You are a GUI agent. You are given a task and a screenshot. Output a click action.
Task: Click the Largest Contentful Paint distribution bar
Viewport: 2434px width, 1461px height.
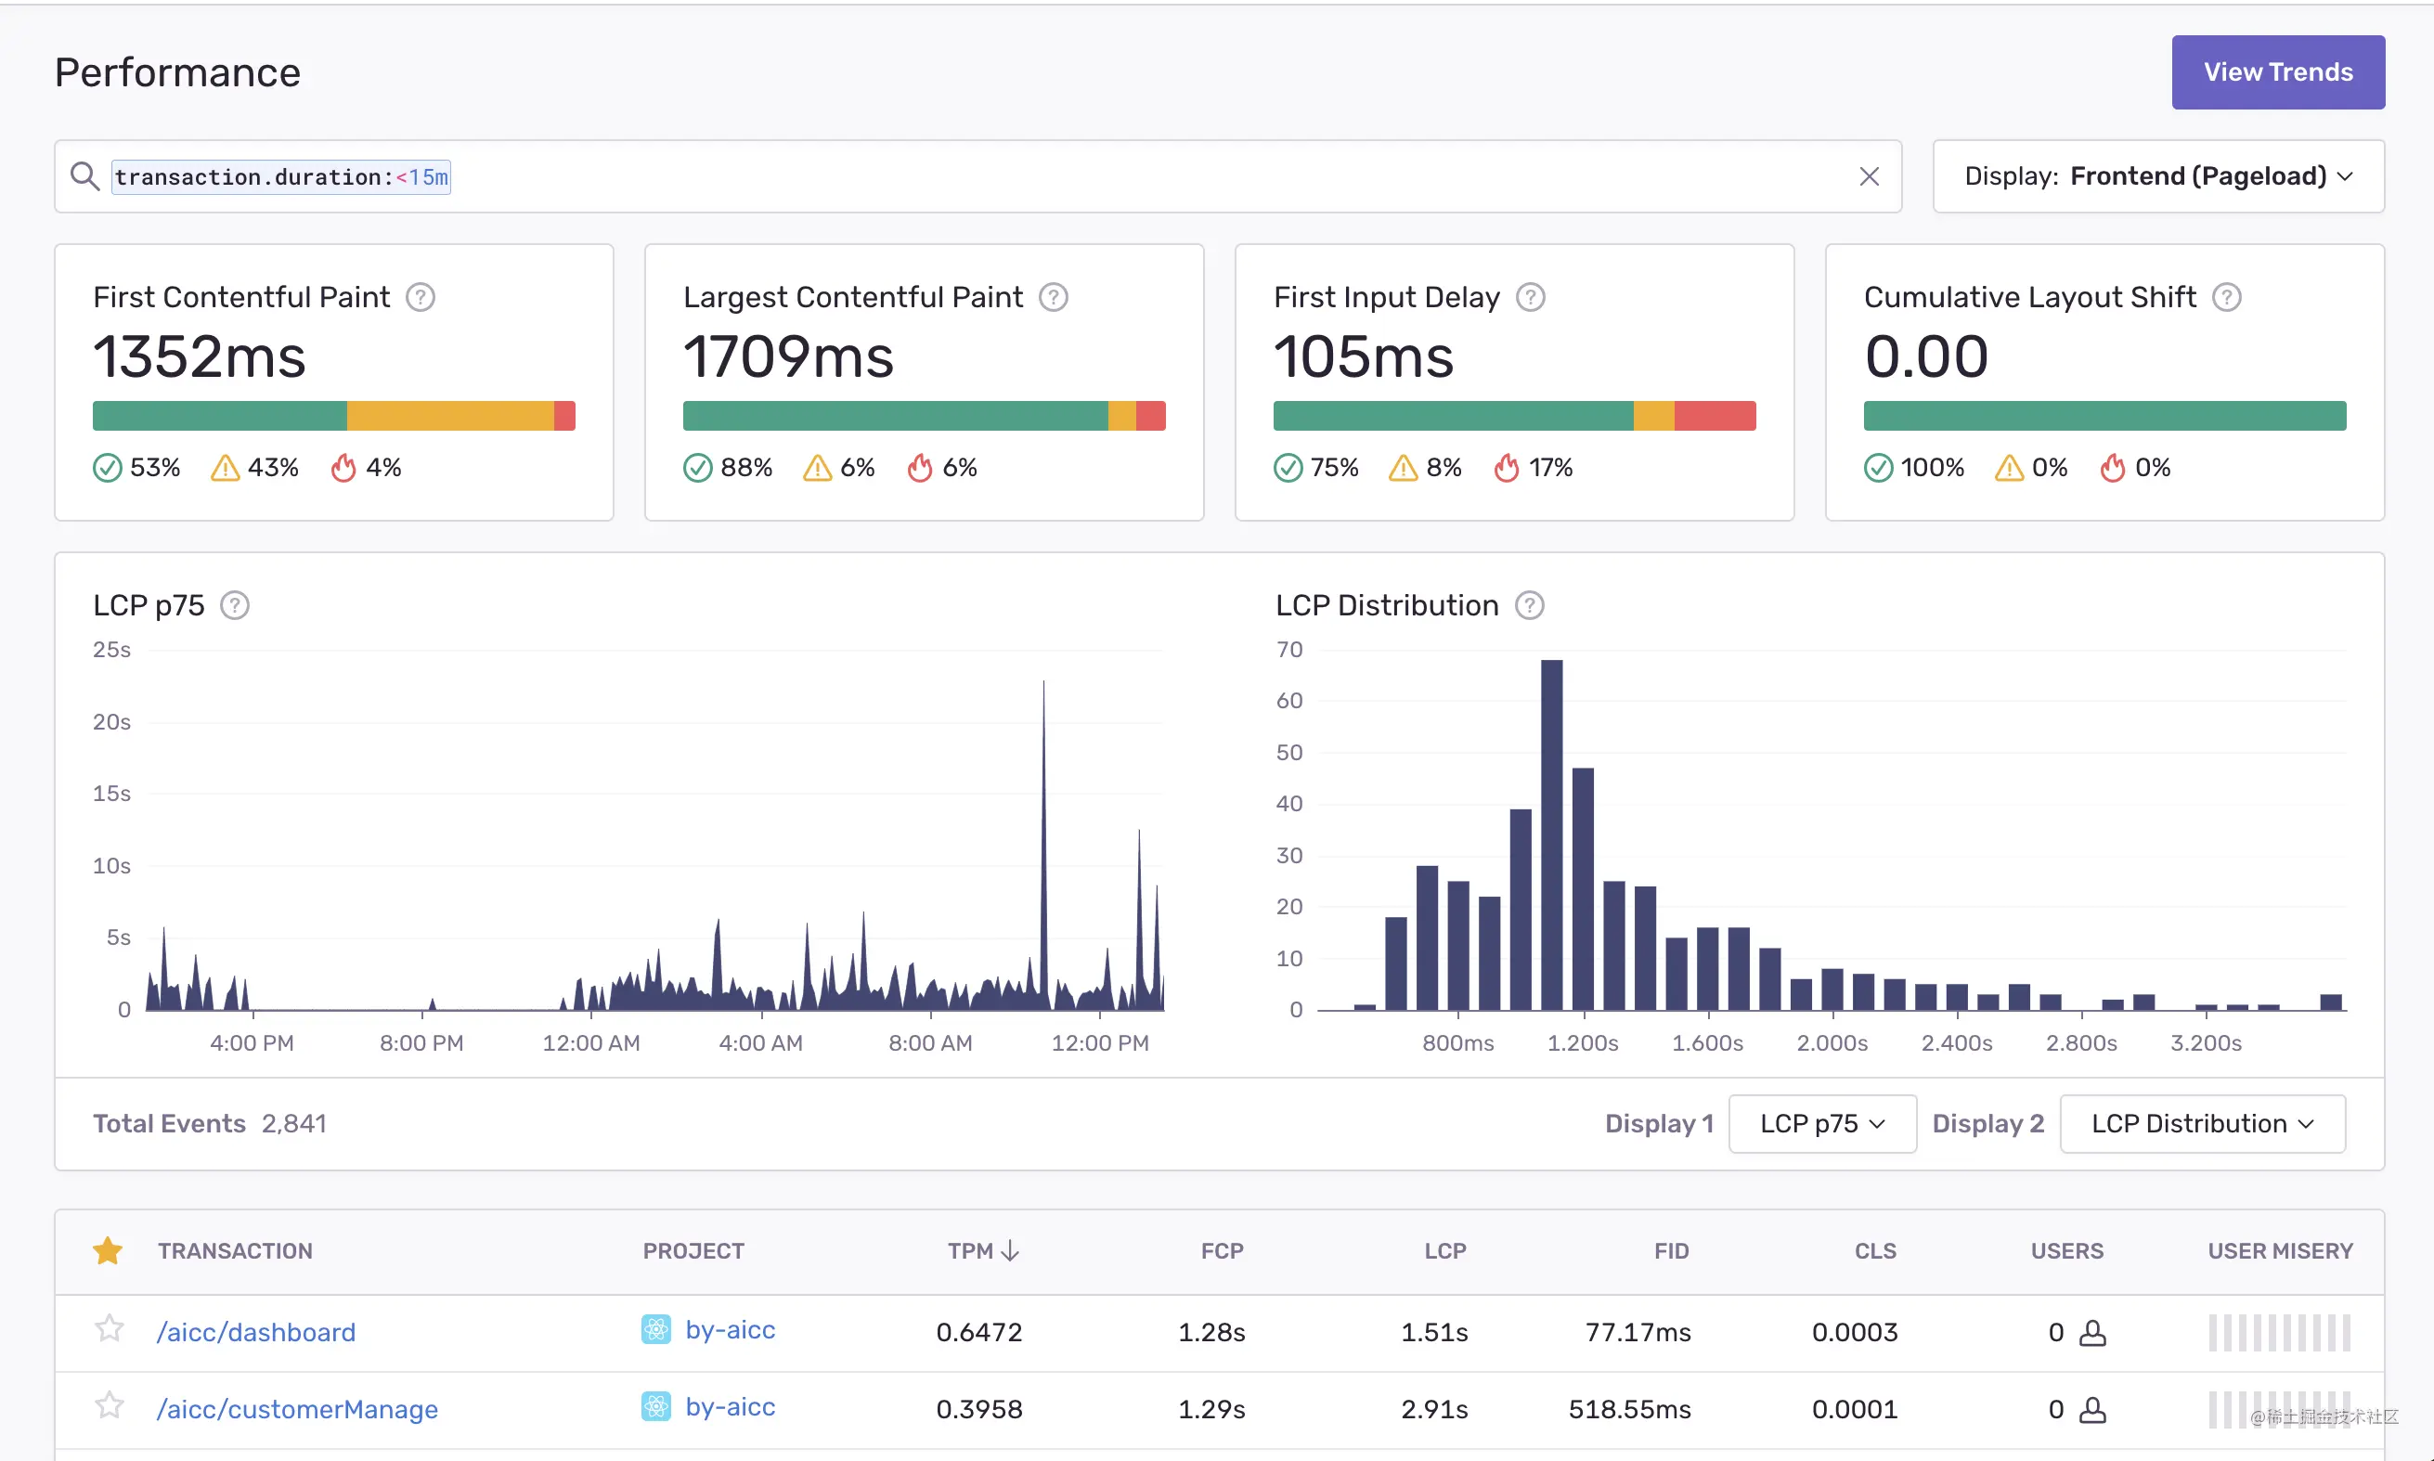924,416
